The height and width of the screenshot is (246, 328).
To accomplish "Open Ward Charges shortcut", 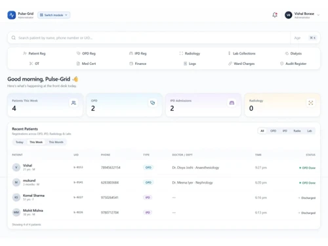I will (241, 64).
